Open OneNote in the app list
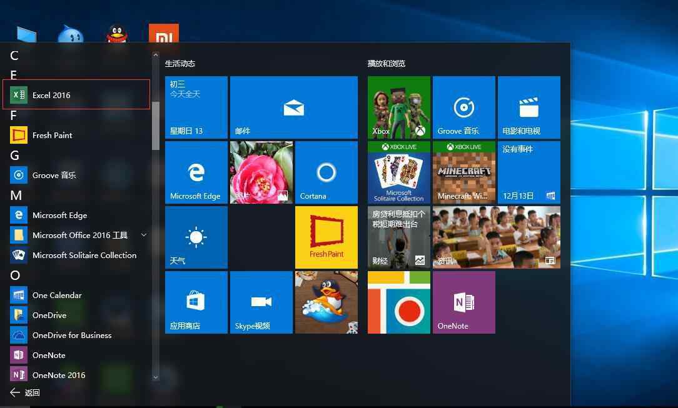678x408 pixels. (x=76, y=356)
